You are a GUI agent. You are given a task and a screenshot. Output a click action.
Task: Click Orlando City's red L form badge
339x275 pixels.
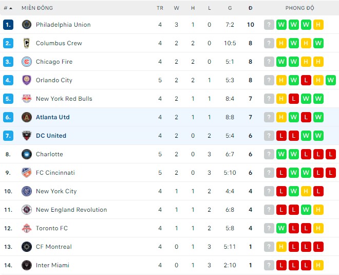306,80
